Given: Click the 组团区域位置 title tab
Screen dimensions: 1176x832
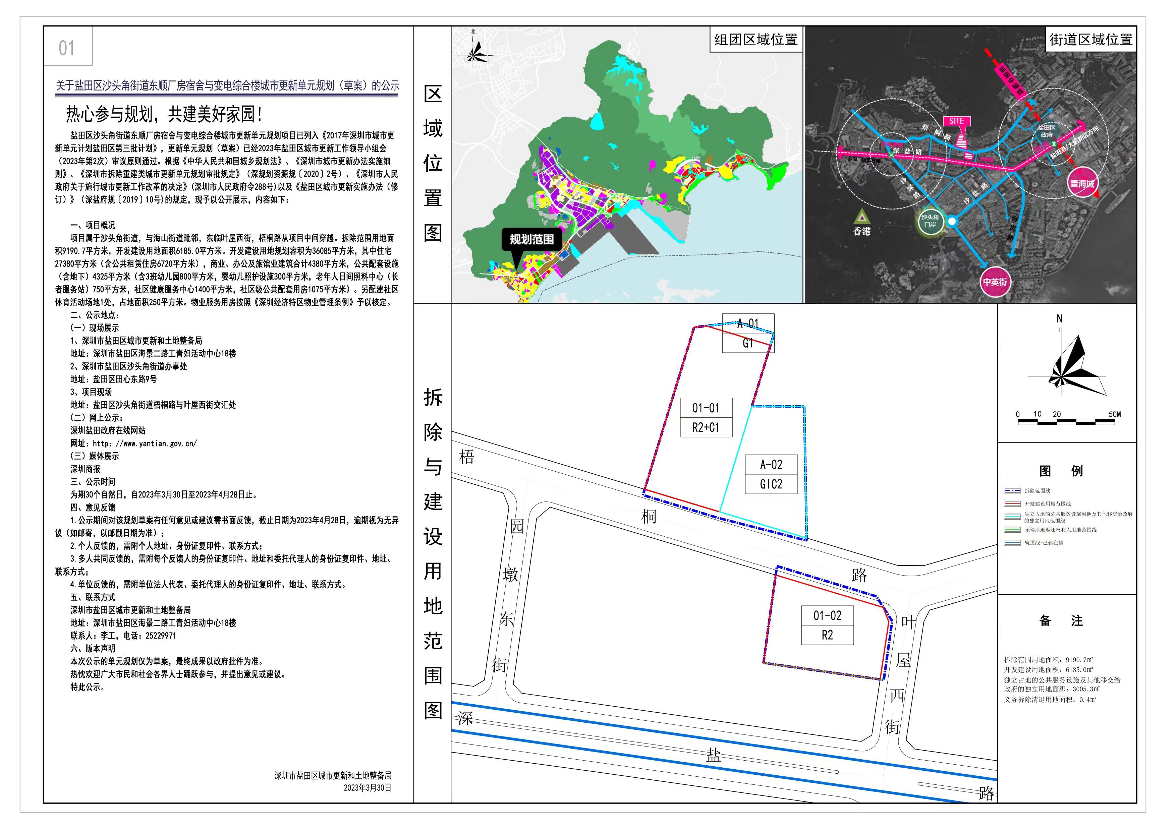Looking at the screenshot, I should [x=756, y=40].
